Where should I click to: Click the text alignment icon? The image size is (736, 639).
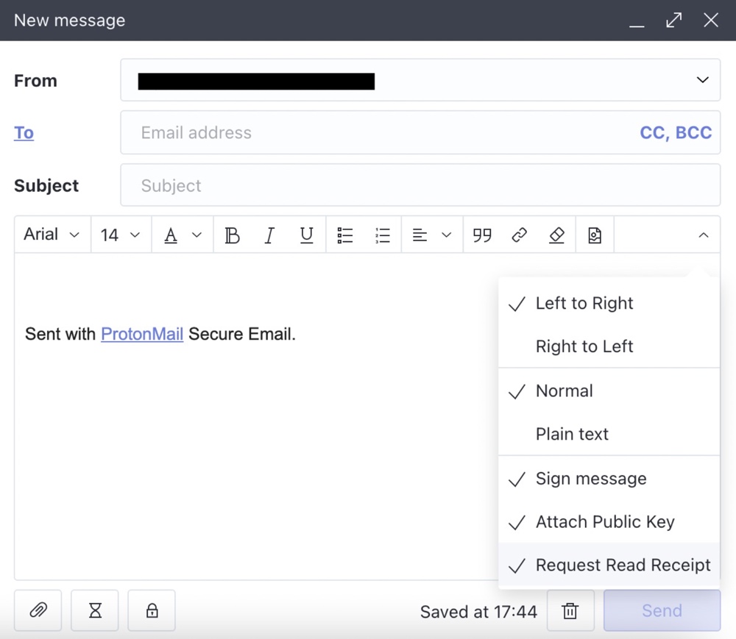tap(420, 235)
